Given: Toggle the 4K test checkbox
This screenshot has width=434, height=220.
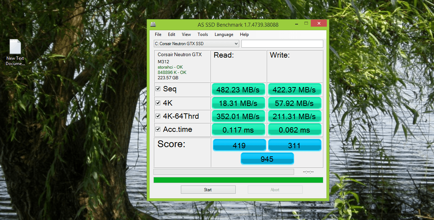Looking at the screenshot, I should pyautogui.click(x=158, y=103).
